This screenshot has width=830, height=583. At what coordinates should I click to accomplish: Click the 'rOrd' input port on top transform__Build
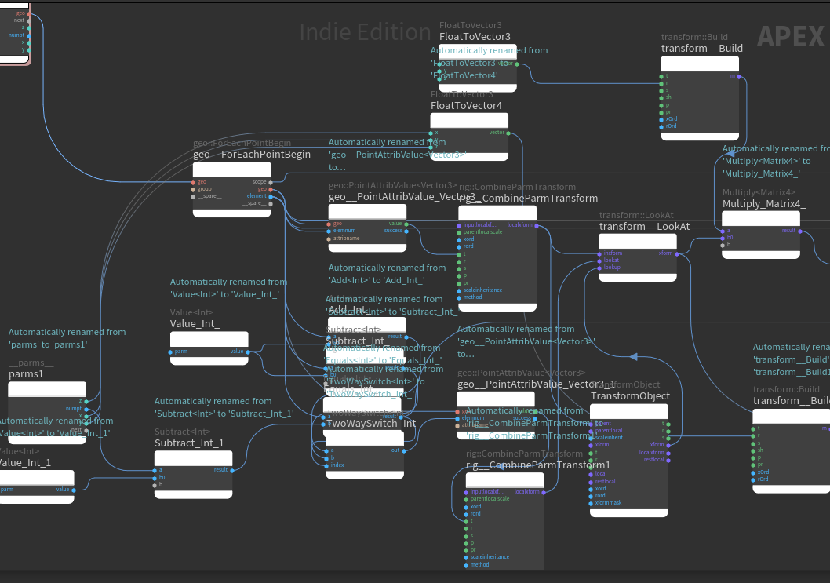[x=661, y=126]
